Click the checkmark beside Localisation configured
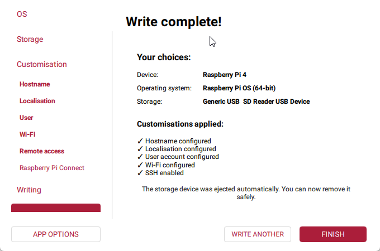Viewport: 380px width, 251px height. 140,149
